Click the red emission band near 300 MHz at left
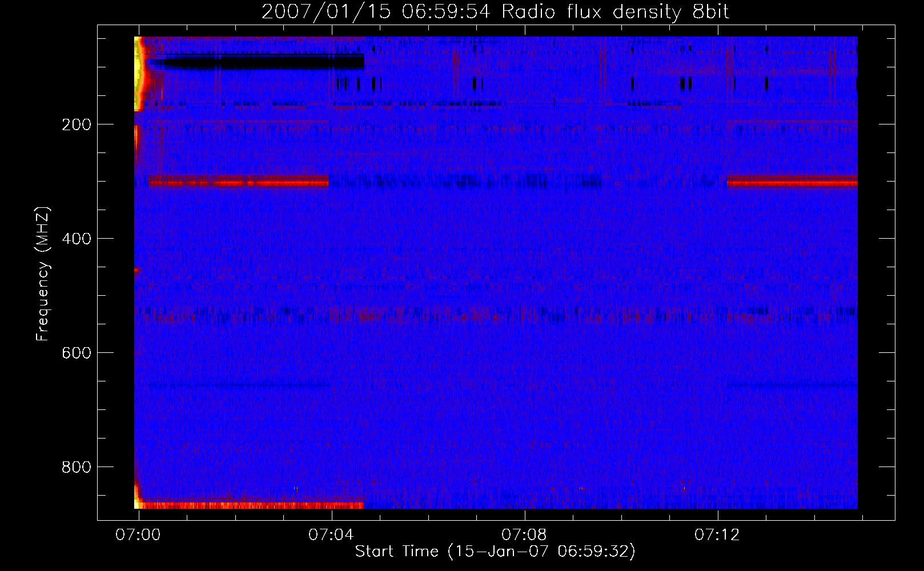924x571 pixels. pos(239,182)
